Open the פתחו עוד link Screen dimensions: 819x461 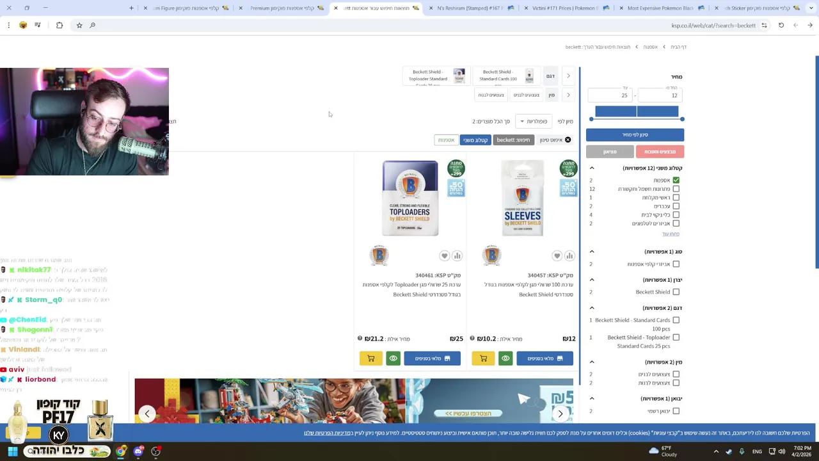coord(671,234)
